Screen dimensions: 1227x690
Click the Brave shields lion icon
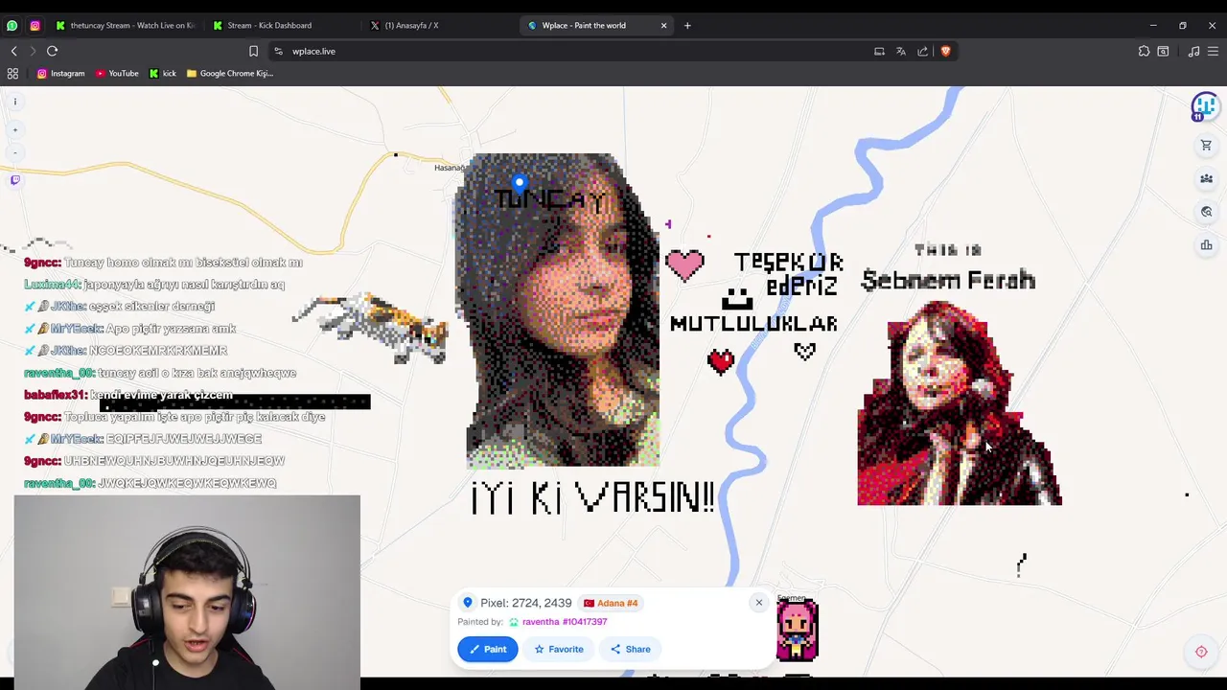pos(945,51)
